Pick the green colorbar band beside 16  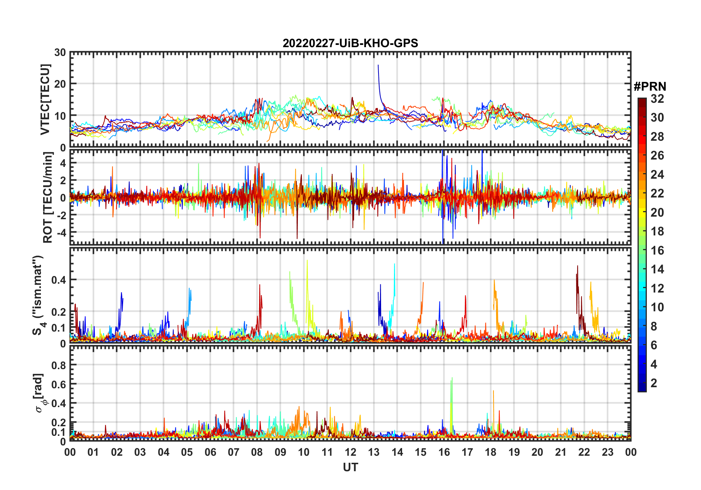point(642,251)
